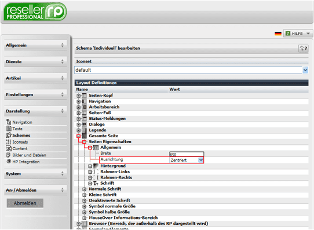
Task: Open Content in Darstellung menu
Action: [20, 149]
